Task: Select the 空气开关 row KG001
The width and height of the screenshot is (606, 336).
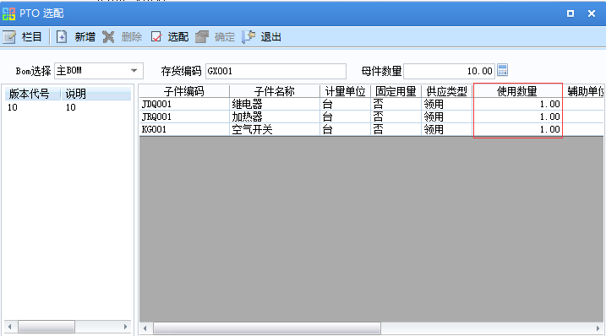Action: click(371, 129)
